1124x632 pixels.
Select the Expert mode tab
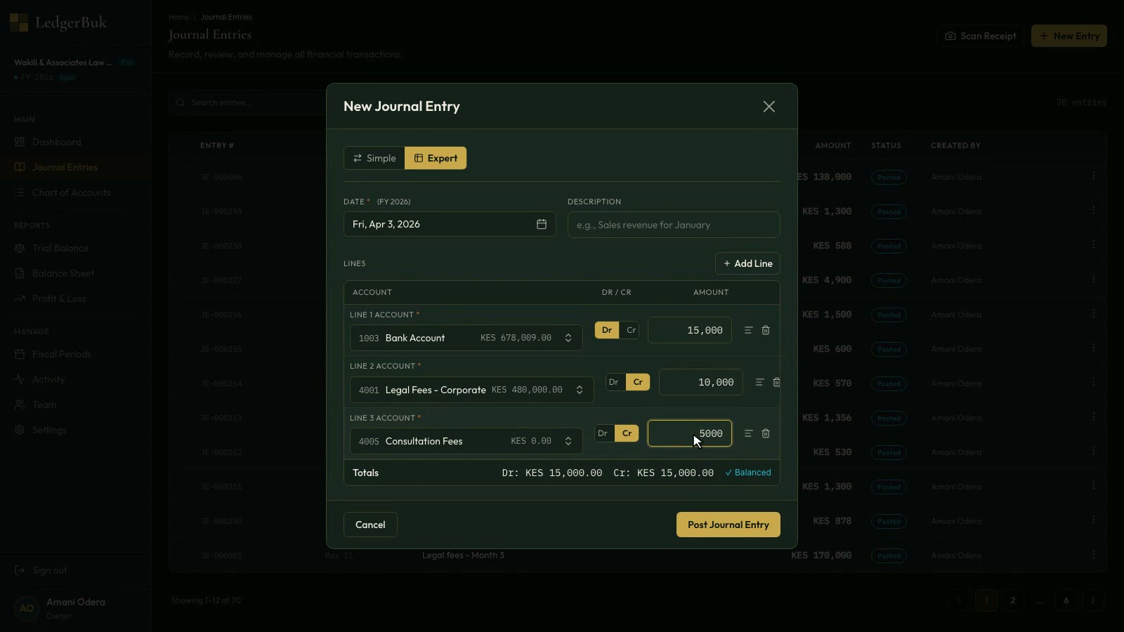[436, 158]
